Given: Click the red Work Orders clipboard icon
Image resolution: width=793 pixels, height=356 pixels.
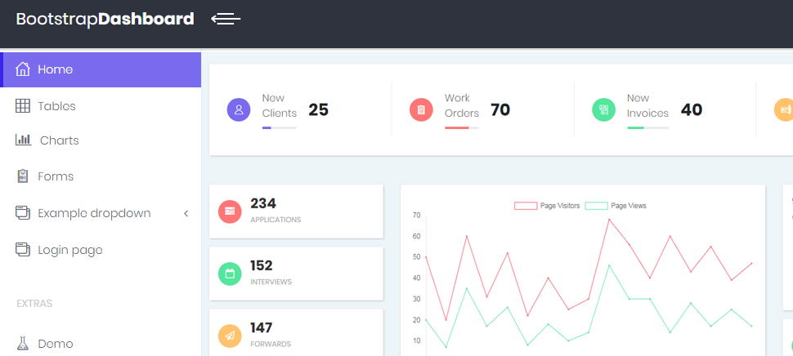Looking at the screenshot, I should 421,109.
